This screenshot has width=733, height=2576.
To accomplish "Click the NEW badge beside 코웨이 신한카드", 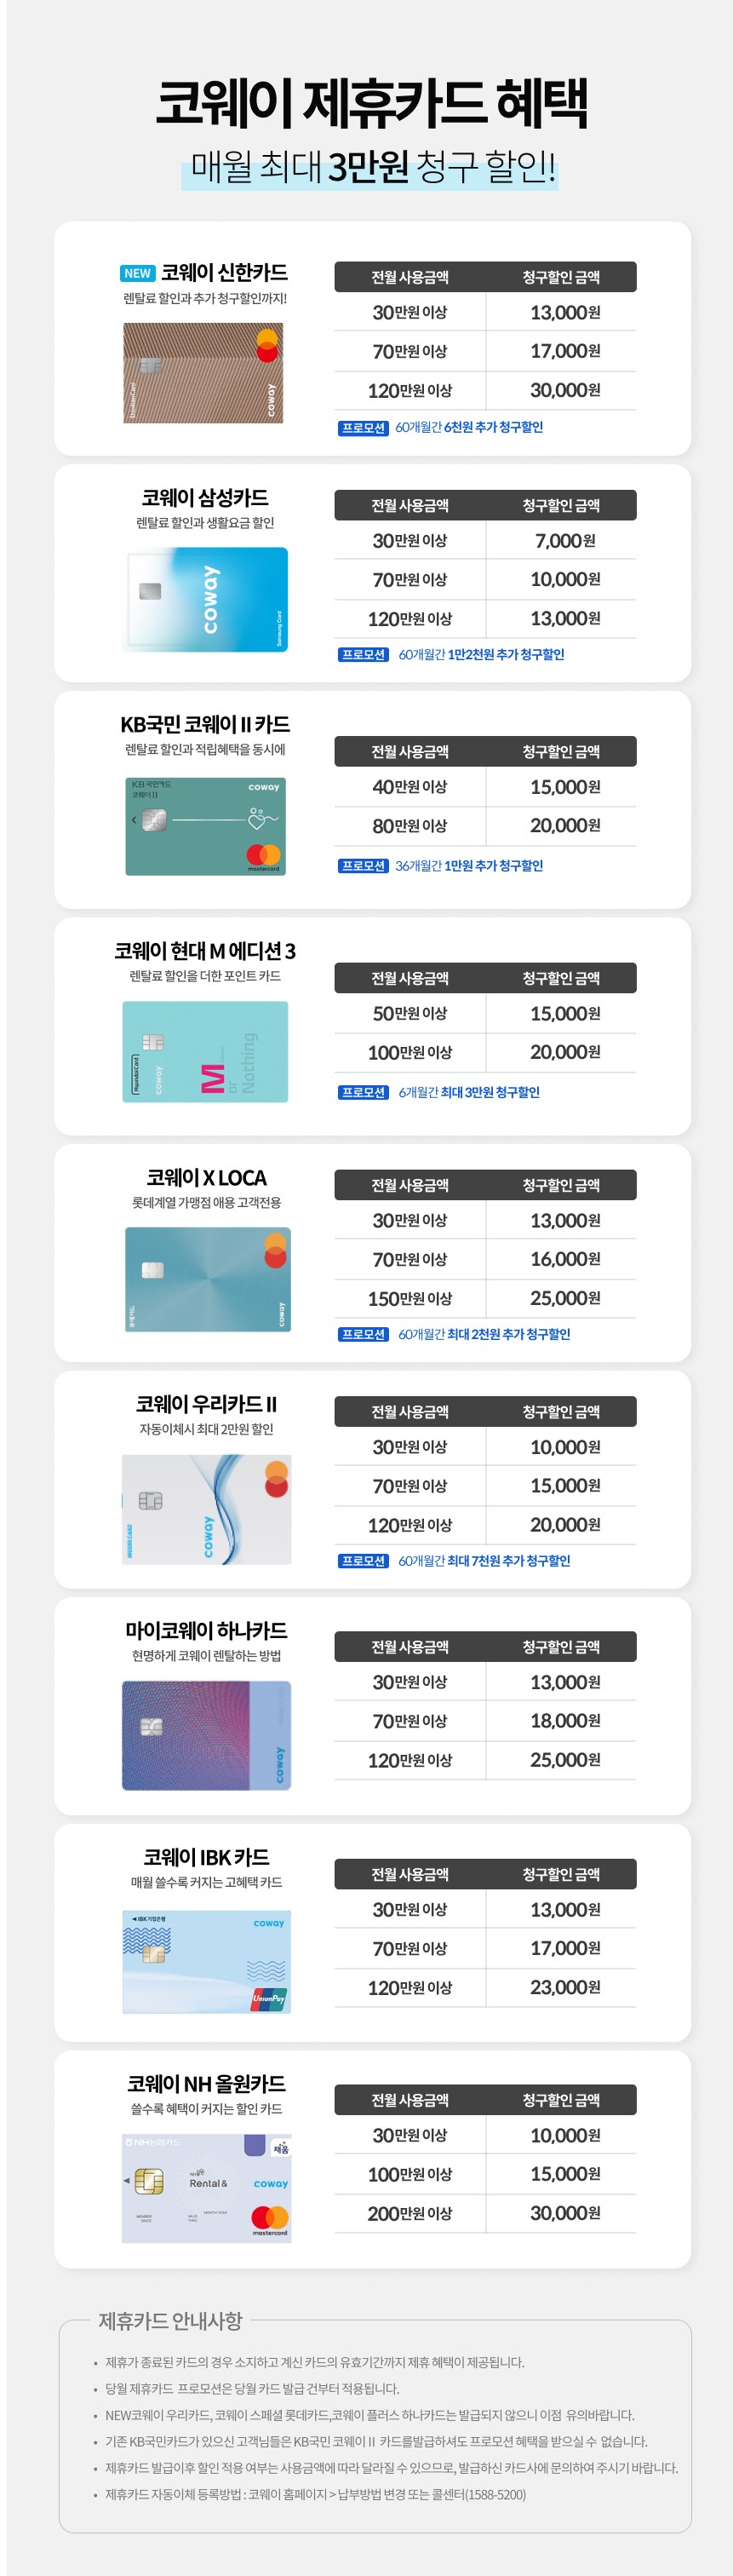I will [x=137, y=273].
